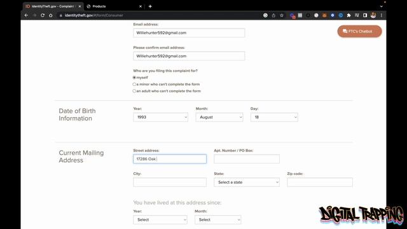Select 'an adult who can't complete the form'
The width and height of the screenshot is (407, 229).
[134, 91]
